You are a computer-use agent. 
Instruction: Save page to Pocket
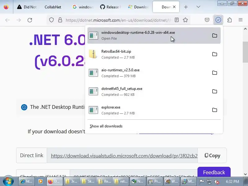point(207,20)
